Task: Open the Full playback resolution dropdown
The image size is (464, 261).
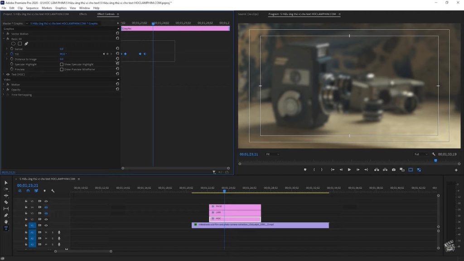Action: coord(421,154)
